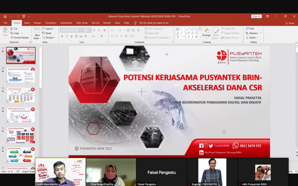This screenshot has height=186, width=298.
Task: Go to the Slide Show tab
Action: (82, 23)
